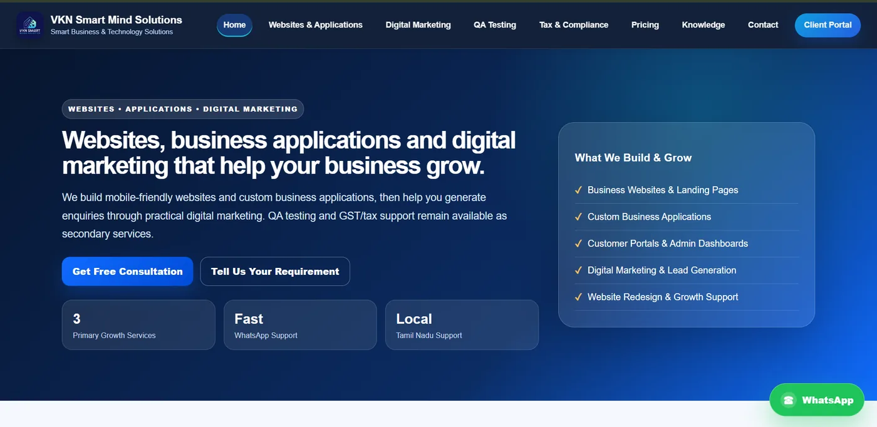Open Tax & Compliance page

(x=574, y=25)
